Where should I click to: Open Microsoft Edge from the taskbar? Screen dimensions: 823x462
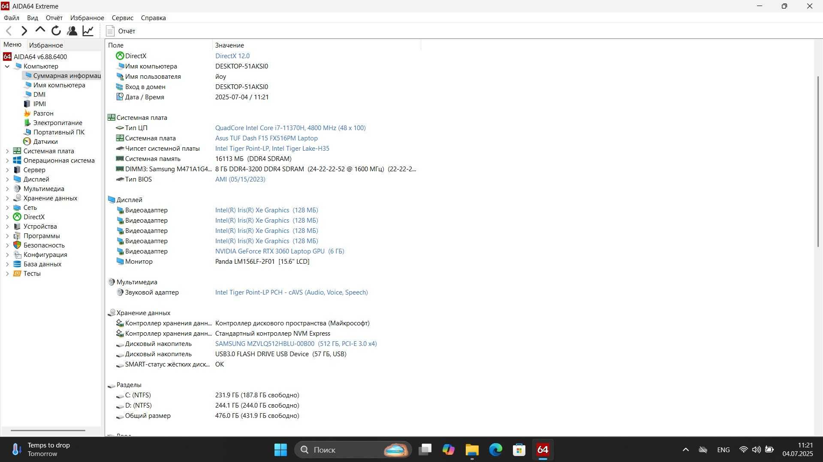[495, 450]
